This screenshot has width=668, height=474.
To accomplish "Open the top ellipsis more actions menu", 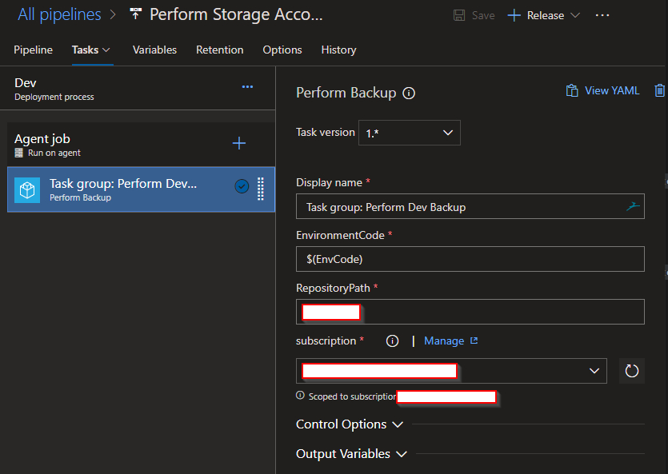I will pos(602,16).
